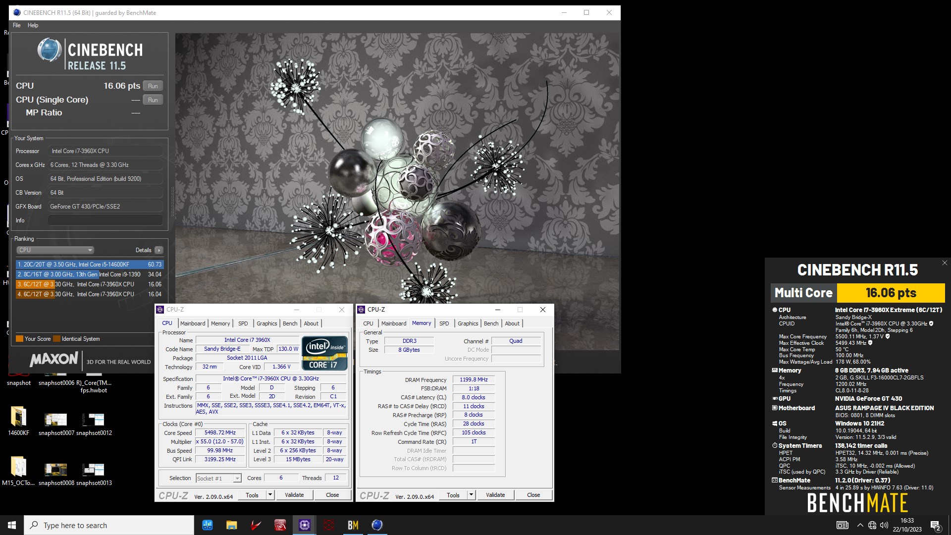Open BenchMate from the BM taskbar icon
This screenshot has height=535, width=951.
[x=353, y=525]
